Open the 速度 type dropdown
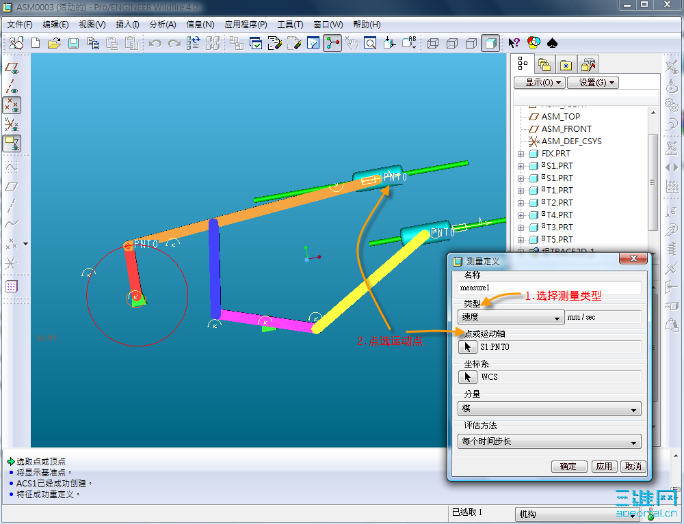The height and width of the screenshot is (524, 684). [x=510, y=317]
